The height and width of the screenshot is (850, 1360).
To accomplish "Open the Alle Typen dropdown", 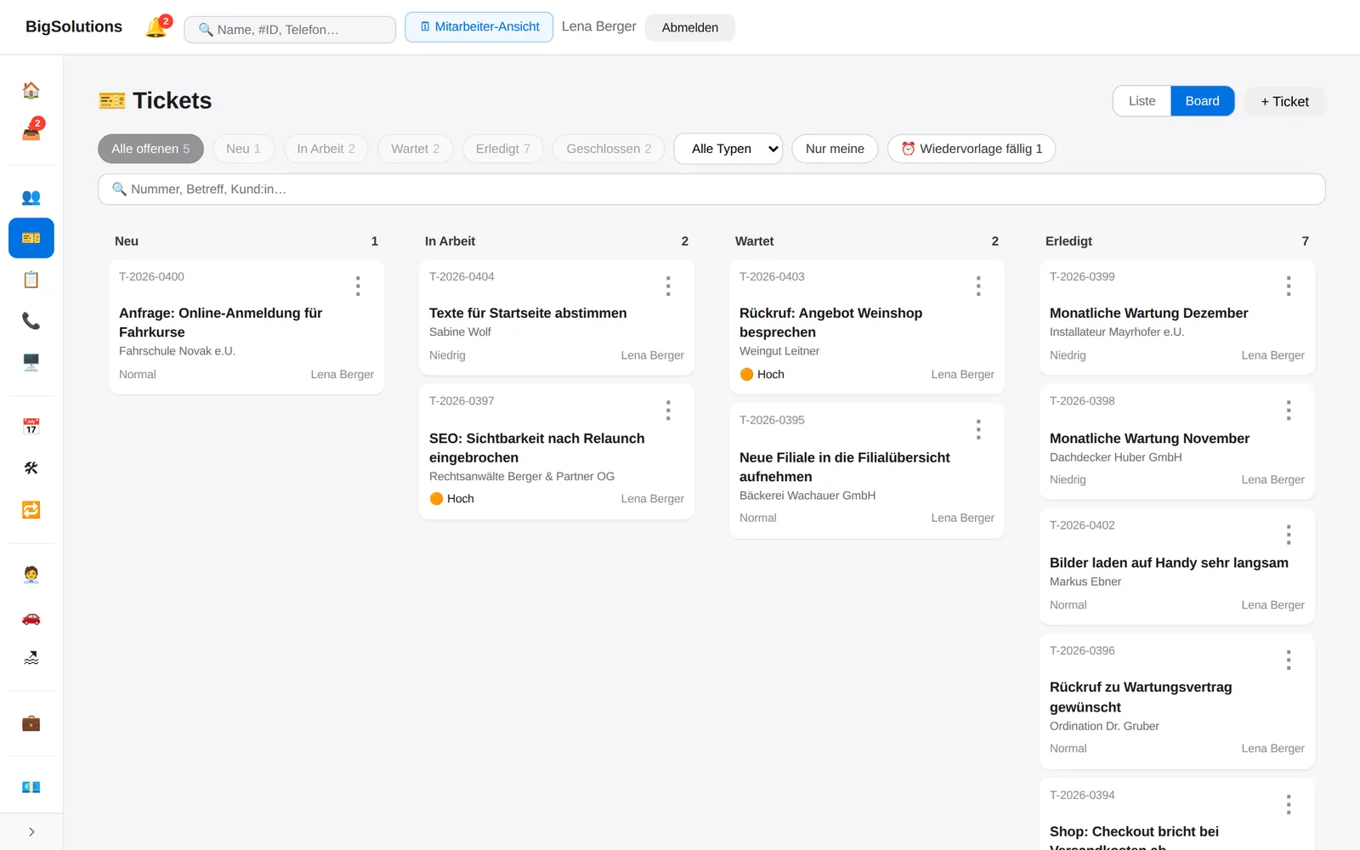I will point(728,149).
